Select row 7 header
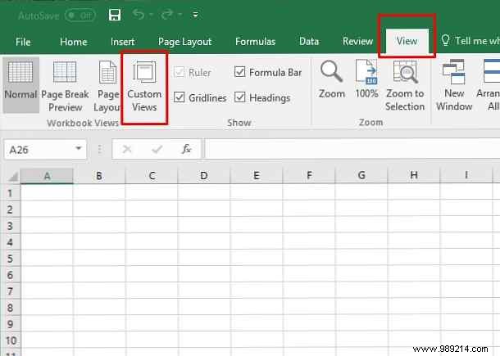This screenshot has width=500, height=356. 10,291
